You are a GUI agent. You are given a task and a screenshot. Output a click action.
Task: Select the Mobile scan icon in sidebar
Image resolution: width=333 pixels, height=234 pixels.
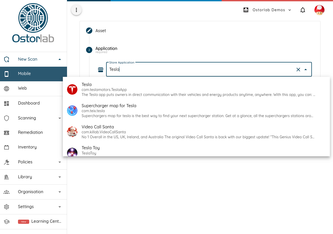[6, 74]
